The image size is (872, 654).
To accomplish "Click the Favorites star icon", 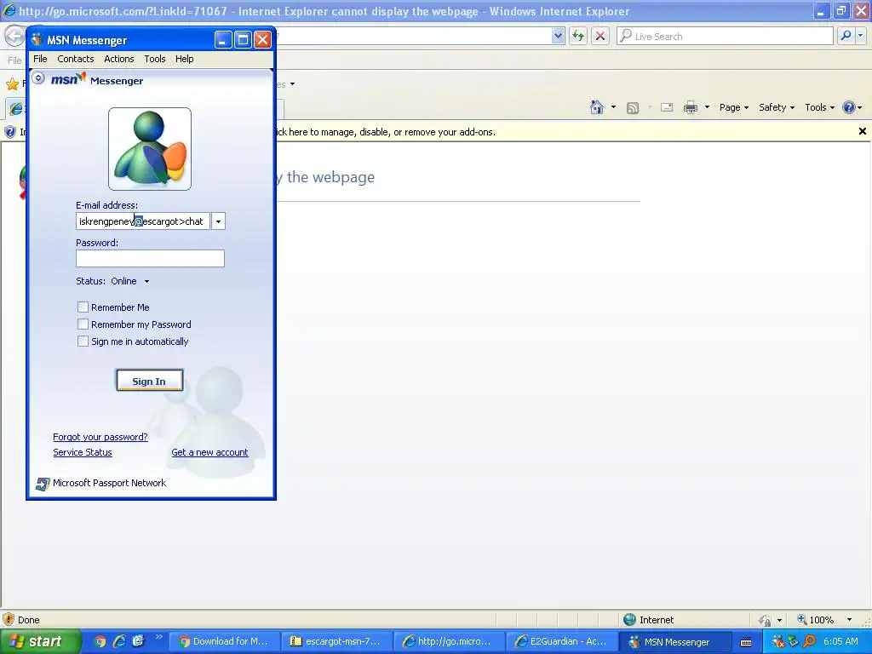I will pos(12,84).
